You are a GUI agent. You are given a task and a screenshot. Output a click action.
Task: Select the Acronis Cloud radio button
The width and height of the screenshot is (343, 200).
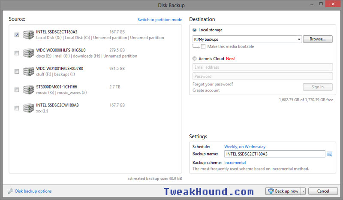pyautogui.click(x=195, y=58)
